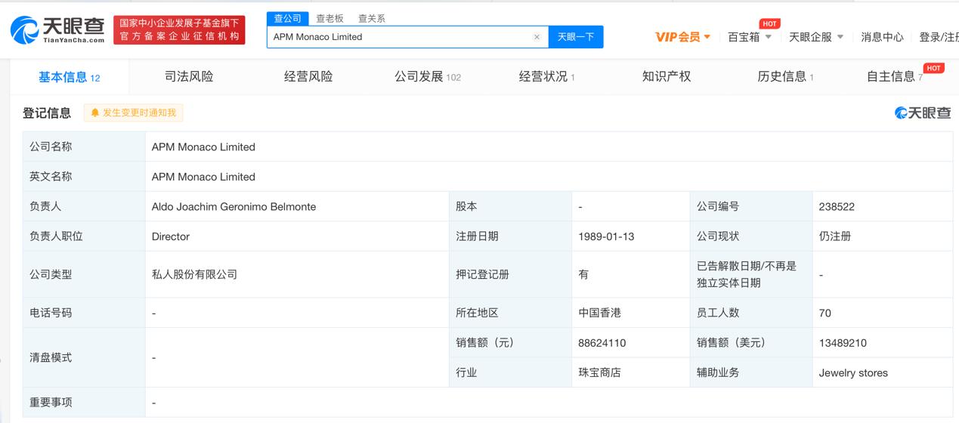Screen dimensions: 959x423
Task: Switch to the 基本信息 tab
Action: (70, 77)
